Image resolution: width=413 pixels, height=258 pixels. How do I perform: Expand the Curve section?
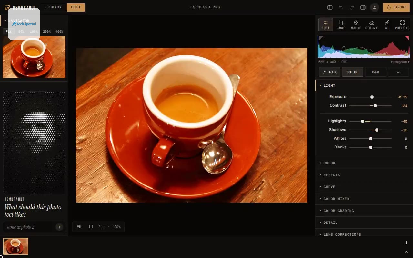click(364, 187)
